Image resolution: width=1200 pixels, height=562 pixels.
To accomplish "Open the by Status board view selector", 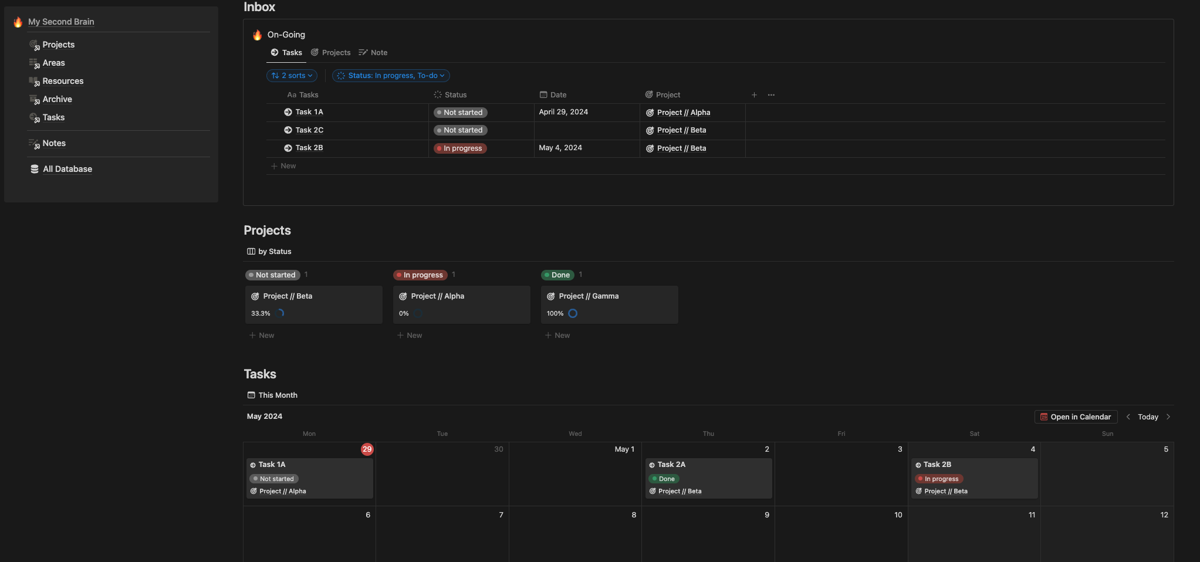I will point(269,252).
